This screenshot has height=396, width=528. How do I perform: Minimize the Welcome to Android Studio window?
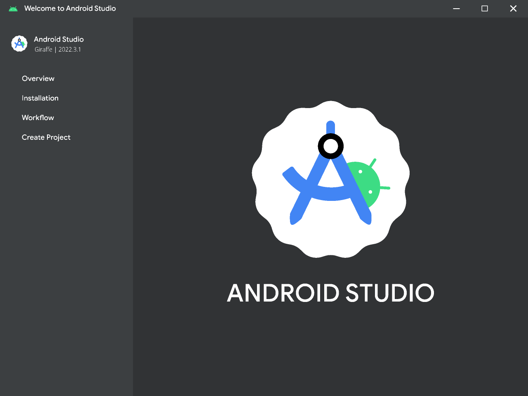point(456,9)
